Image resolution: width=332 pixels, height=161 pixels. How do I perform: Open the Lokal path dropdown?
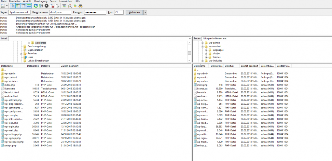tap(189, 39)
